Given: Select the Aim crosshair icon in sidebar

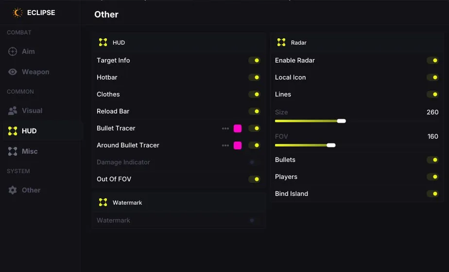Looking at the screenshot, I should [x=13, y=51].
